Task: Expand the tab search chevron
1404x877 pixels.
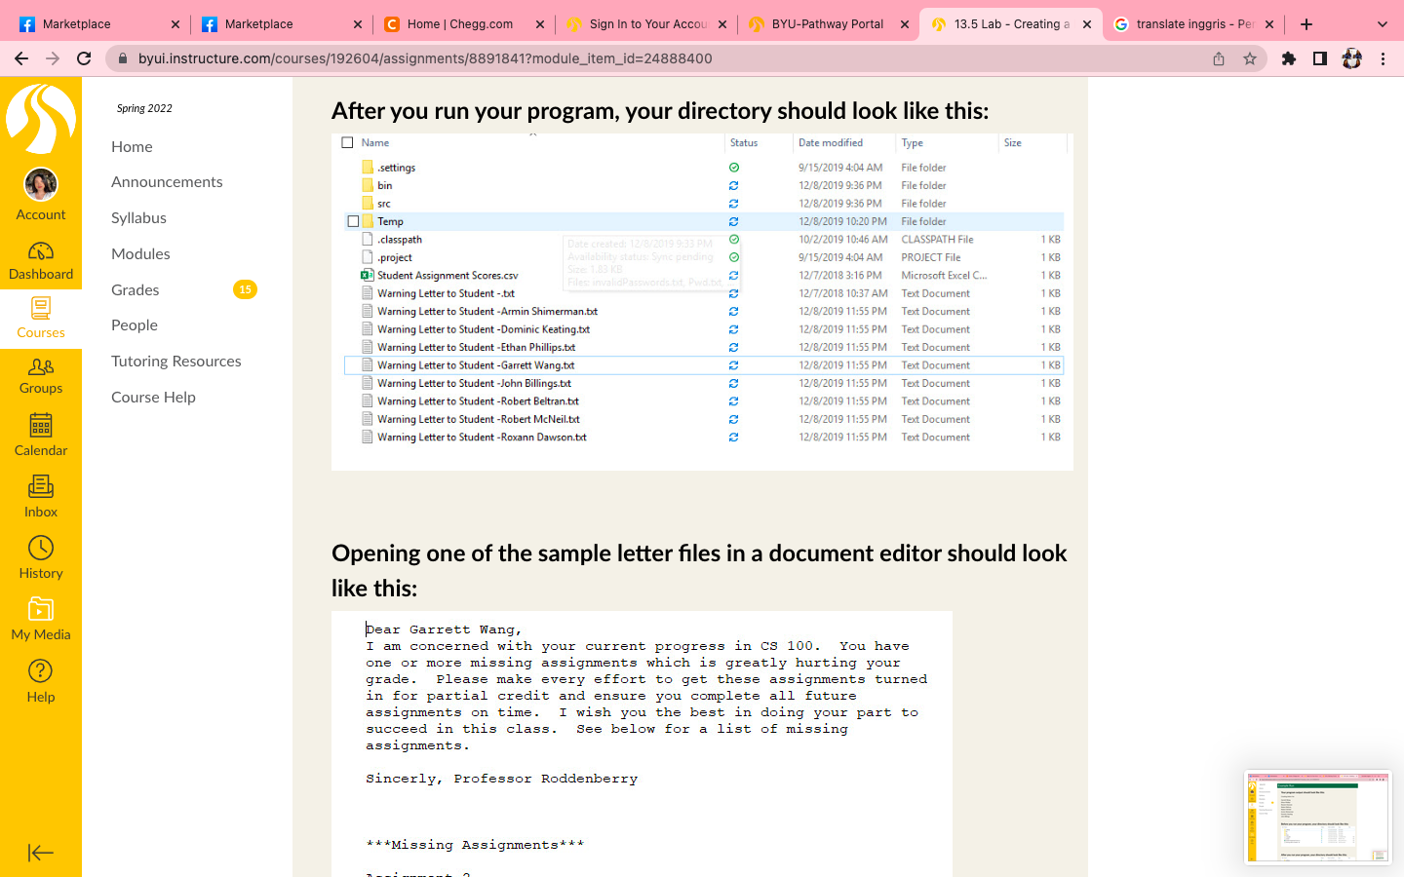Action: click(1382, 24)
